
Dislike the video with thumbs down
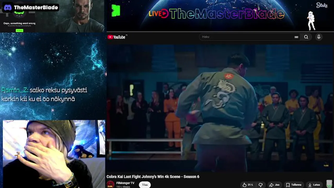tap(260, 185)
